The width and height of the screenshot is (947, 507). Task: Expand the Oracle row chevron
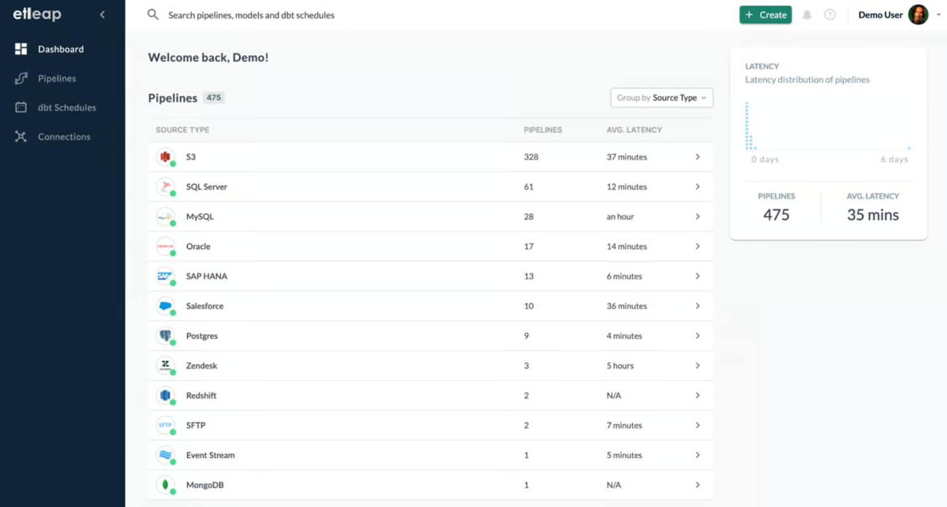tap(698, 246)
